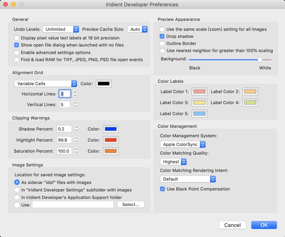
Task: Check Use nearest neighbor for scaling
Action: pyautogui.click(x=162, y=50)
